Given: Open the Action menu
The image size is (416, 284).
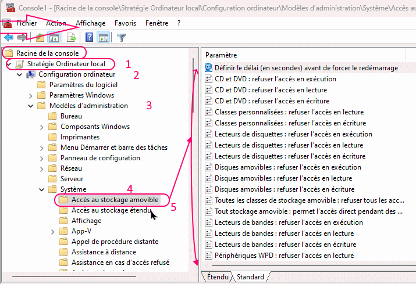Looking at the screenshot, I should [x=56, y=23].
